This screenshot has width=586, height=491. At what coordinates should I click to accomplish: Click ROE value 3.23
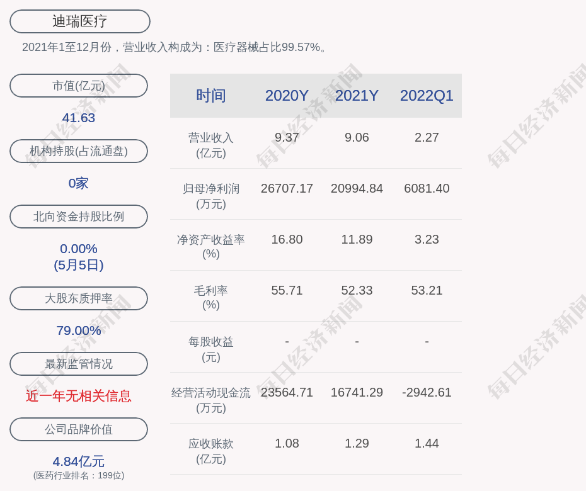[x=427, y=239]
